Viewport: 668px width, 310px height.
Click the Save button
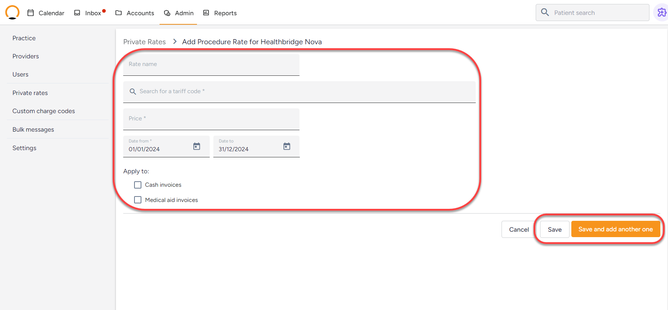[555, 230]
